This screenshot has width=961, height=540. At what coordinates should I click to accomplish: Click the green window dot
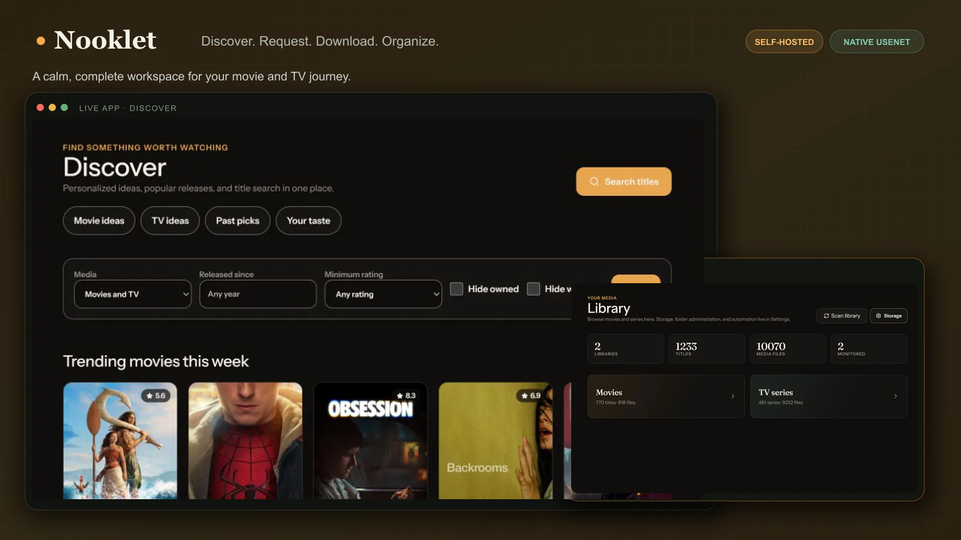pyautogui.click(x=64, y=107)
